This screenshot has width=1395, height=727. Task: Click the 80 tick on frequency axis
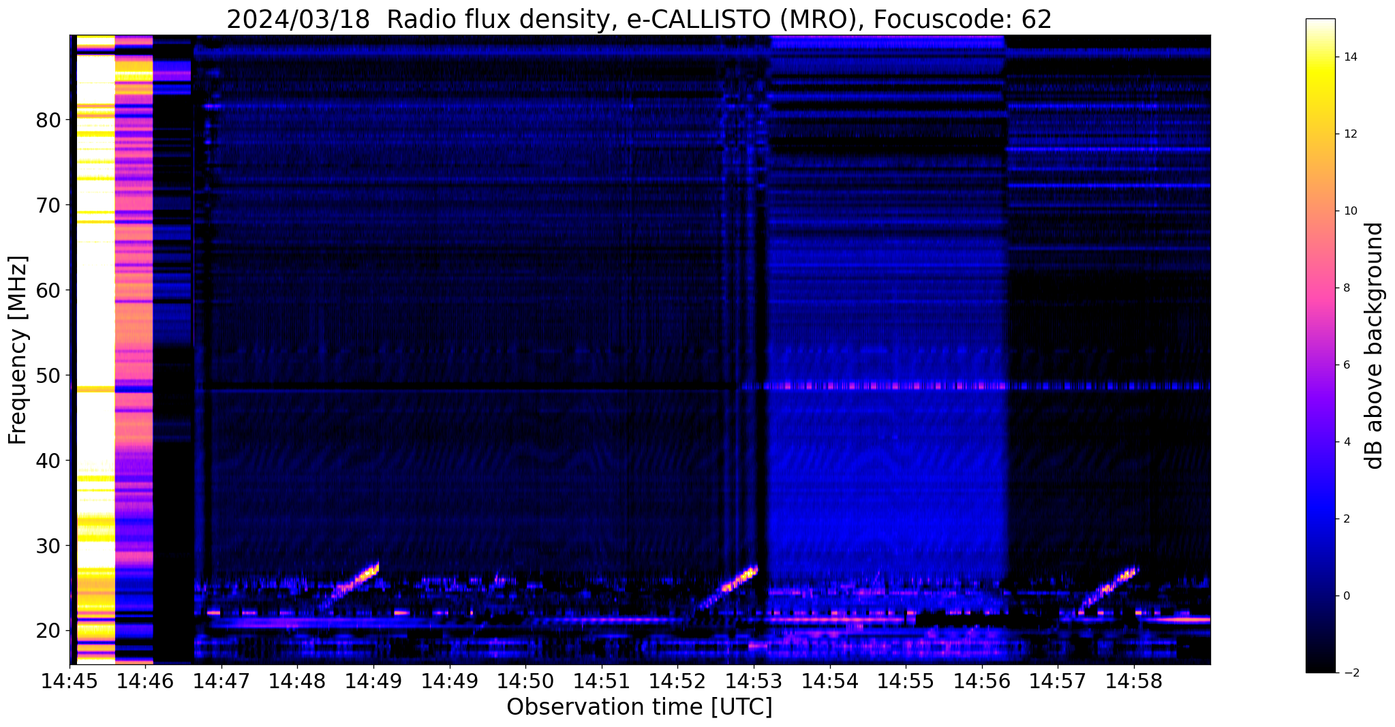click(x=48, y=120)
